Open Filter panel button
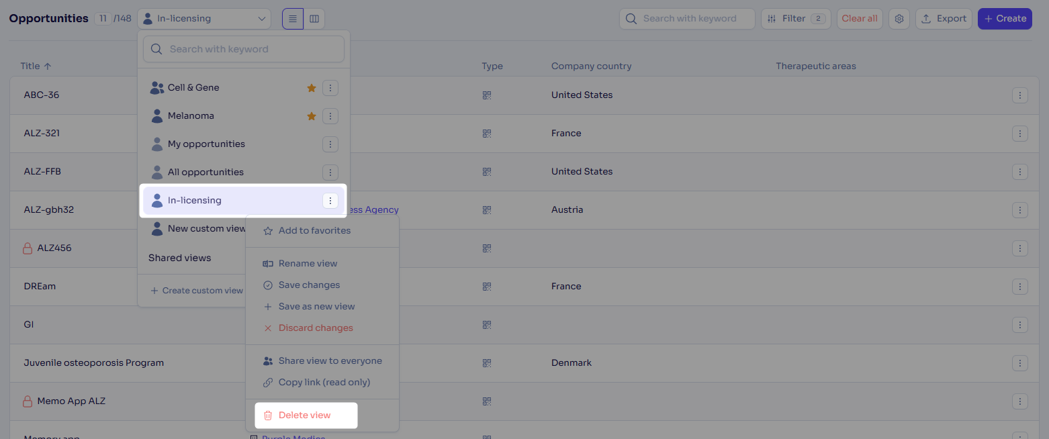The image size is (1049, 439). click(x=796, y=19)
